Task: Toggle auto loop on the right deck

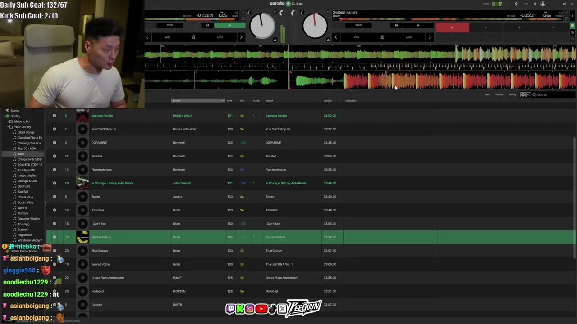Action: (356, 37)
